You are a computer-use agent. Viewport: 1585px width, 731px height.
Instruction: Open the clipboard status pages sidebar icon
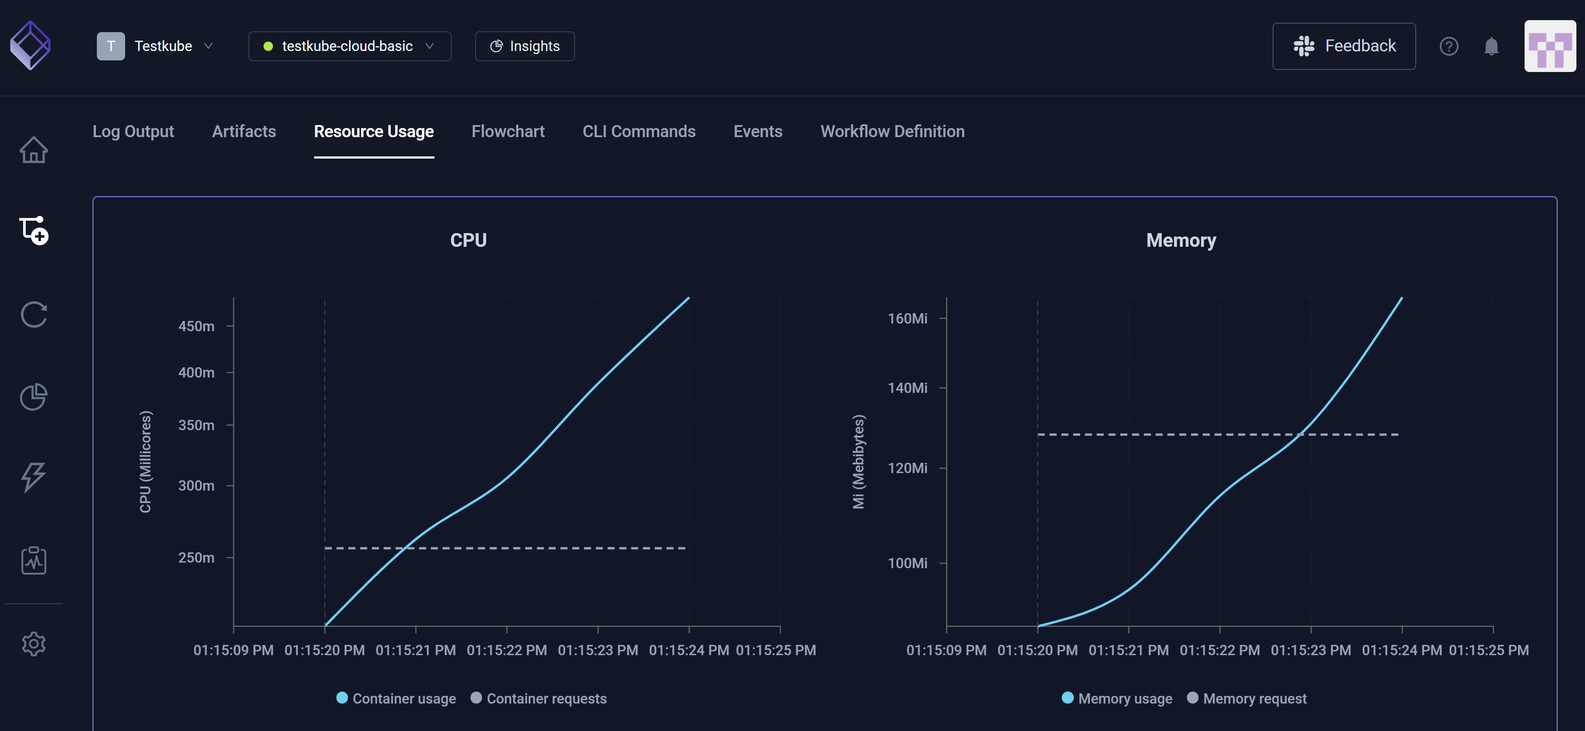point(33,560)
